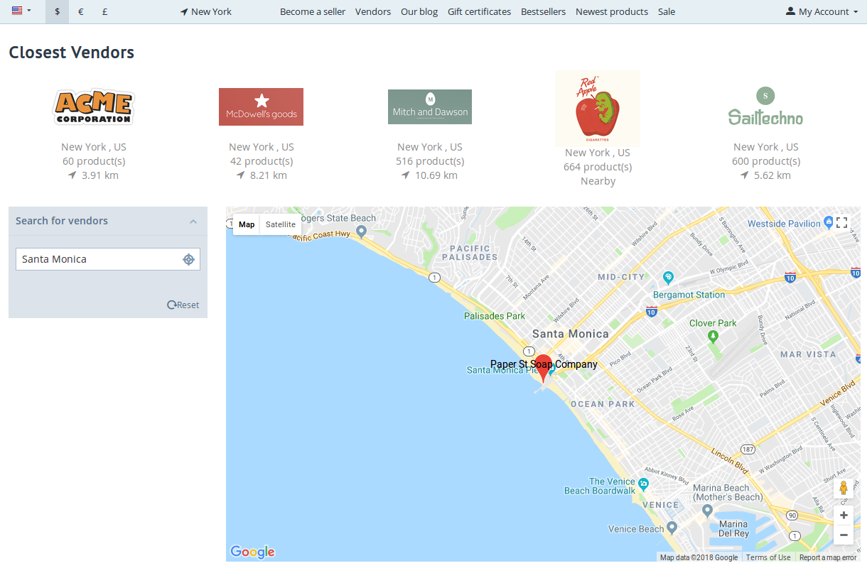Screen dimensions: 867x568
Task: Click the Clover Park map pin
Action: pyautogui.click(x=713, y=337)
